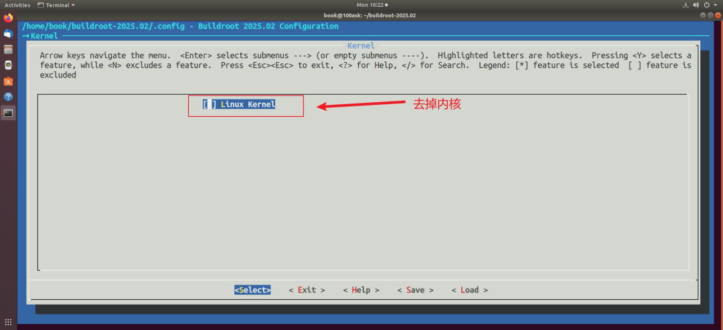The width and height of the screenshot is (723, 330).
Task: Click the < Help > button
Action: point(361,290)
